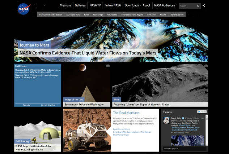Click the Tweet to @NASA field
The width and height of the screenshot is (229, 154).
coord(185,149)
